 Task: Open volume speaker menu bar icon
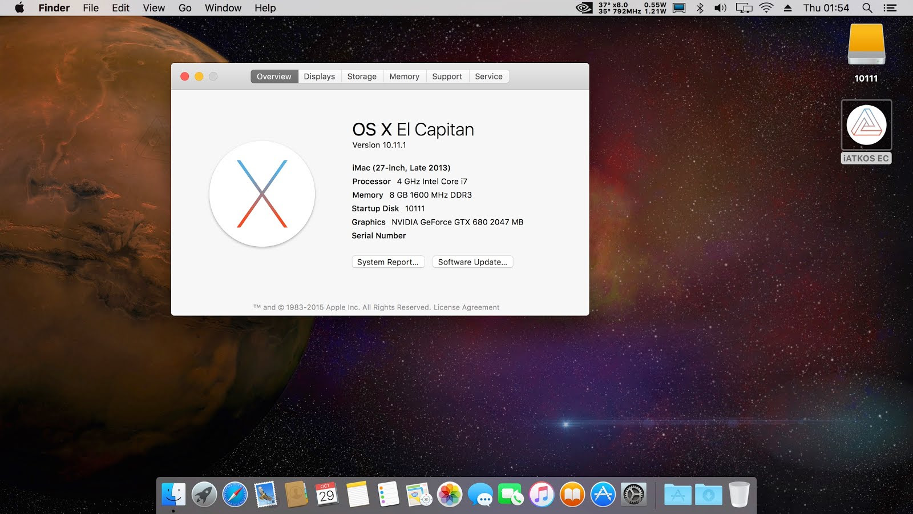[x=720, y=8]
